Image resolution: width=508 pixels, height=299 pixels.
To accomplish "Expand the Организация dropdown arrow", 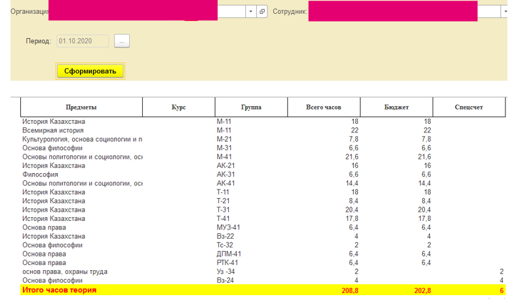I will coord(251,12).
